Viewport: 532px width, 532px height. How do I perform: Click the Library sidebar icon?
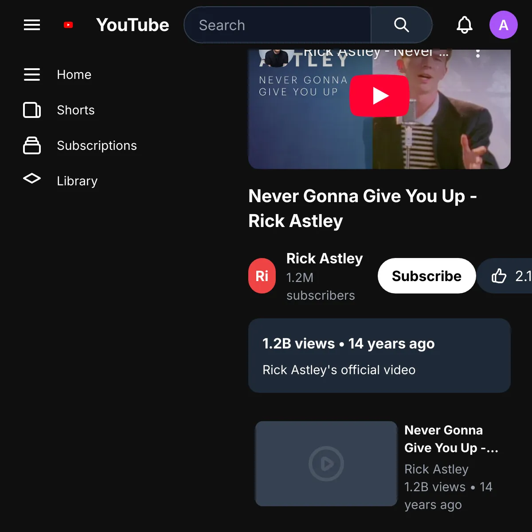[32, 179]
